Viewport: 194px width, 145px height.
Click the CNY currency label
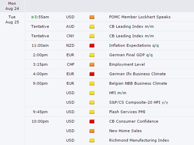click(70, 36)
